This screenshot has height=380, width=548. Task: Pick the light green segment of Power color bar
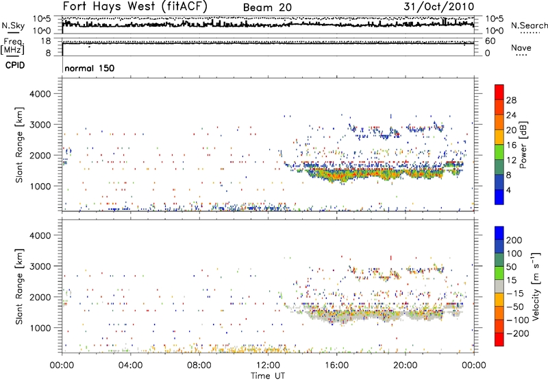(x=499, y=152)
